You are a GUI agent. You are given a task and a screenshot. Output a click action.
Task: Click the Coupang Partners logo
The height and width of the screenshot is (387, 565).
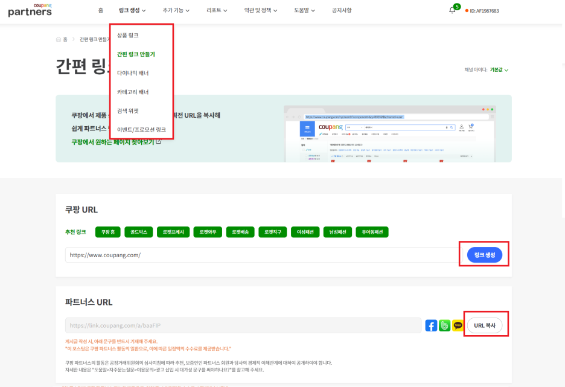click(x=30, y=10)
